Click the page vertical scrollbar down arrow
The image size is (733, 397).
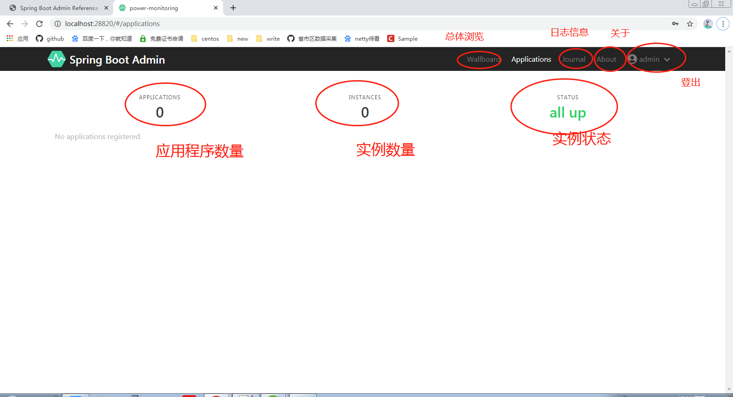click(x=729, y=390)
